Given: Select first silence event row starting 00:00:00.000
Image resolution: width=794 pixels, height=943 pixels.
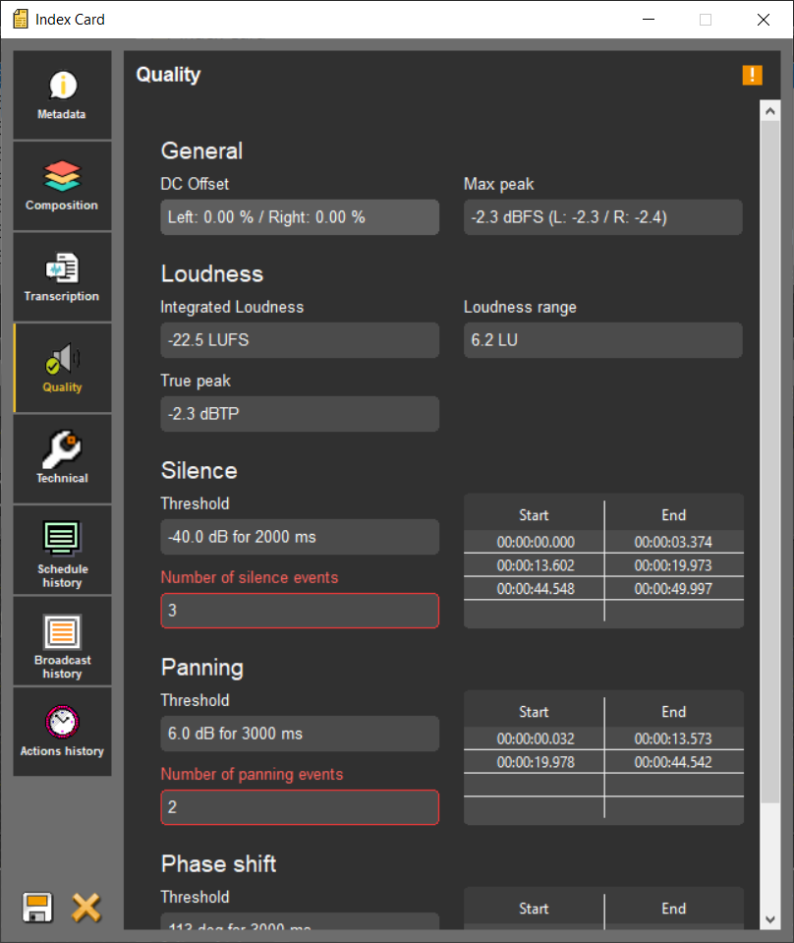Looking at the screenshot, I should coord(536,542).
